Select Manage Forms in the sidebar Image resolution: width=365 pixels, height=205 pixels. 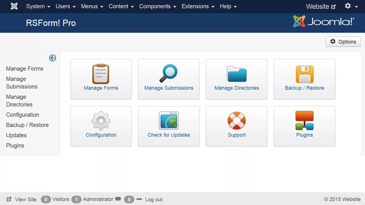tap(25, 69)
